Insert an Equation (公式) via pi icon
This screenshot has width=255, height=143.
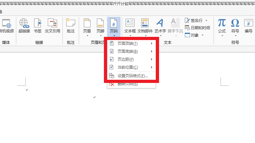[x=222, y=25]
